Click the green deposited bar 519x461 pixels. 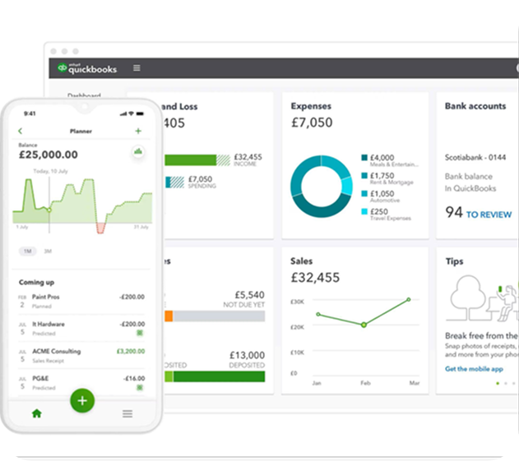(219, 376)
